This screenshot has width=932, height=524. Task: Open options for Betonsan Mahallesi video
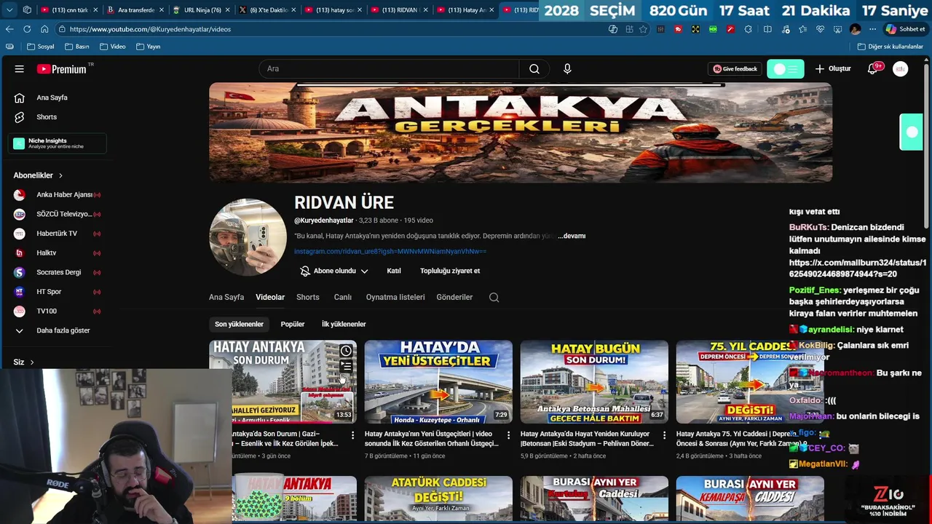coord(664,435)
